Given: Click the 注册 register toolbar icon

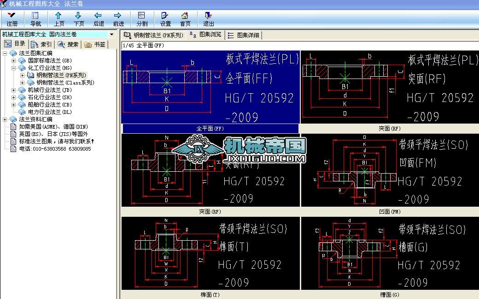Looking at the screenshot, I should point(12,19).
